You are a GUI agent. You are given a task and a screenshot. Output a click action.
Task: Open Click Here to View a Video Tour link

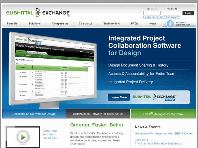[50, 134]
